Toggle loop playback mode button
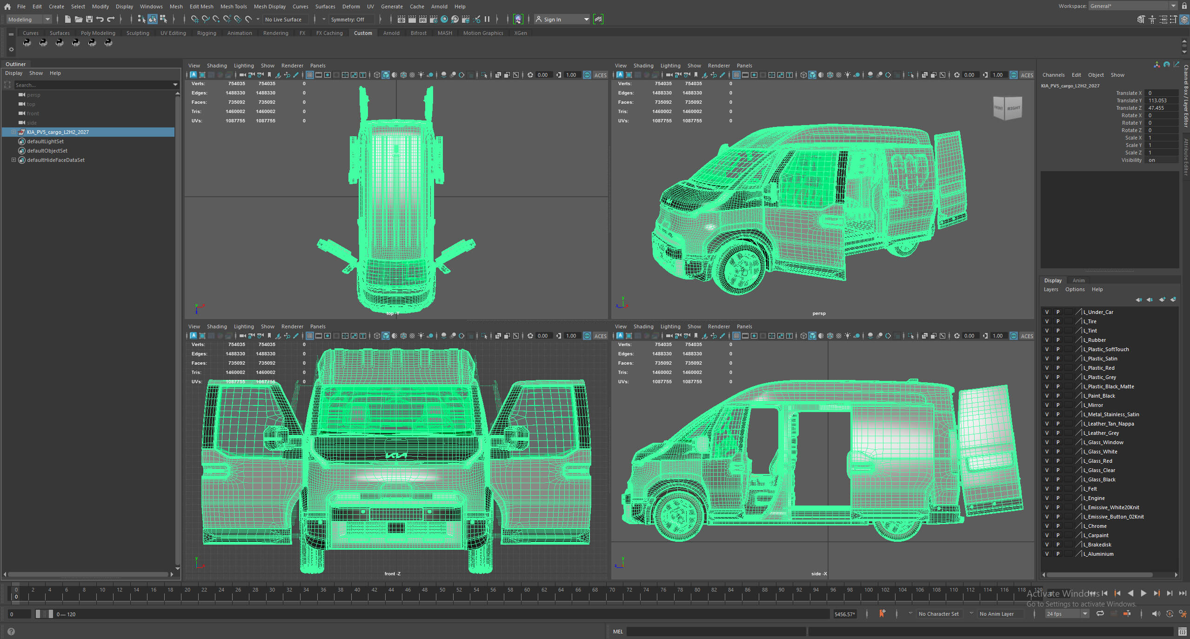The width and height of the screenshot is (1190, 639). tap(1100, 613)
